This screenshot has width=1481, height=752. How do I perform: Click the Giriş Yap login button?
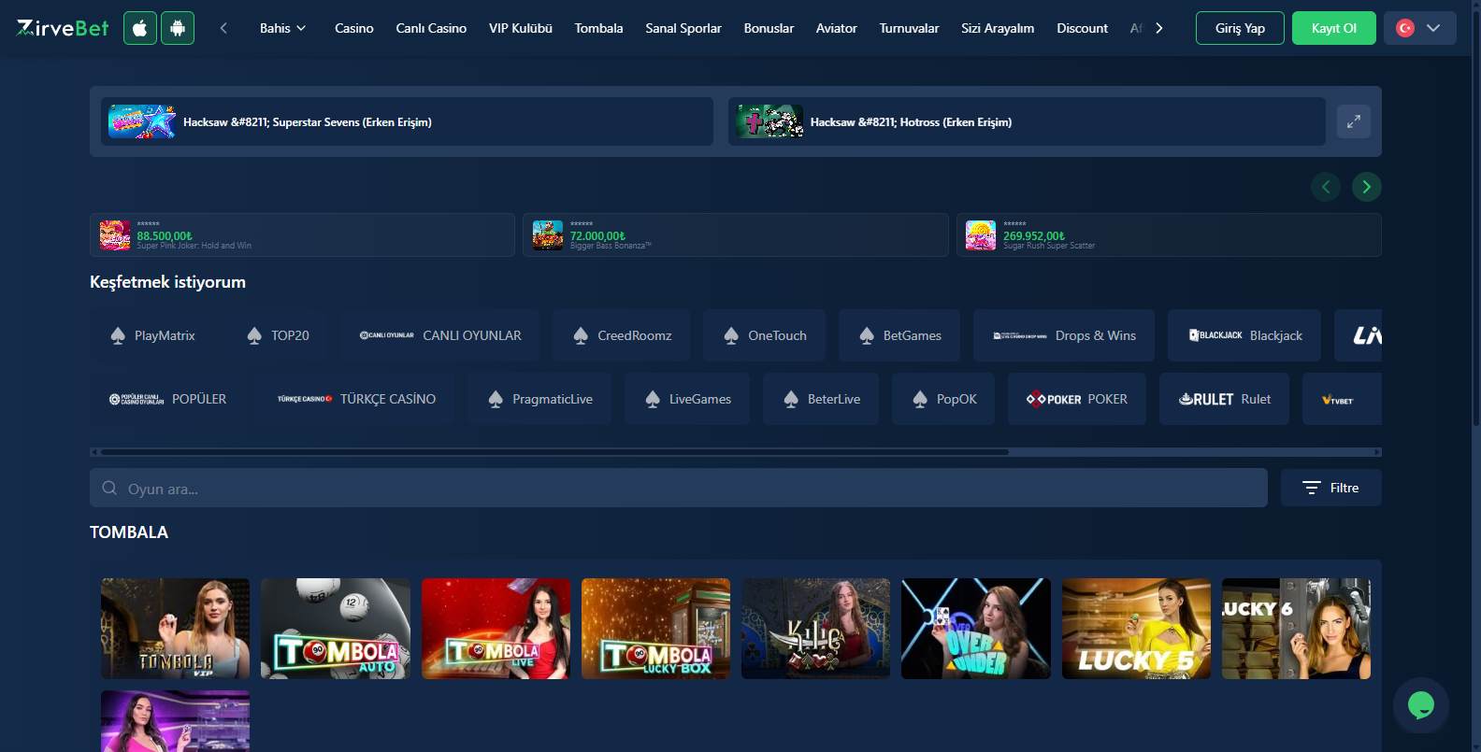pyautogui.click(x=1240, y=28)
